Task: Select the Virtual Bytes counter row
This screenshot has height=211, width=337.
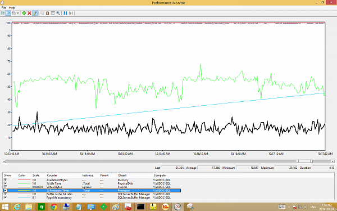Action: coord(92,187)
